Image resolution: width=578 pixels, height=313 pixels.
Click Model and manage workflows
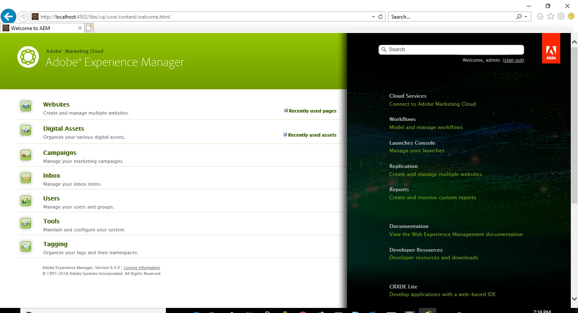pyautogui.click(x=426, y=127)
